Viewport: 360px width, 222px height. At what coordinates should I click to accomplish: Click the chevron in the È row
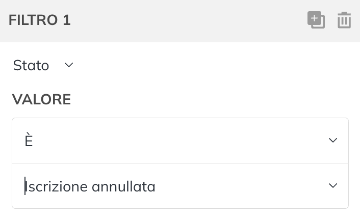click(333, 140)
